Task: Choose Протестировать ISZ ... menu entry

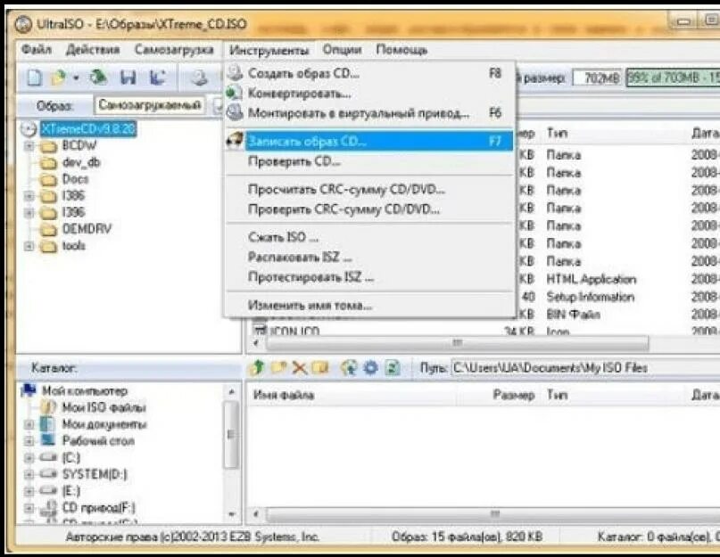Action: coord(370,277)
